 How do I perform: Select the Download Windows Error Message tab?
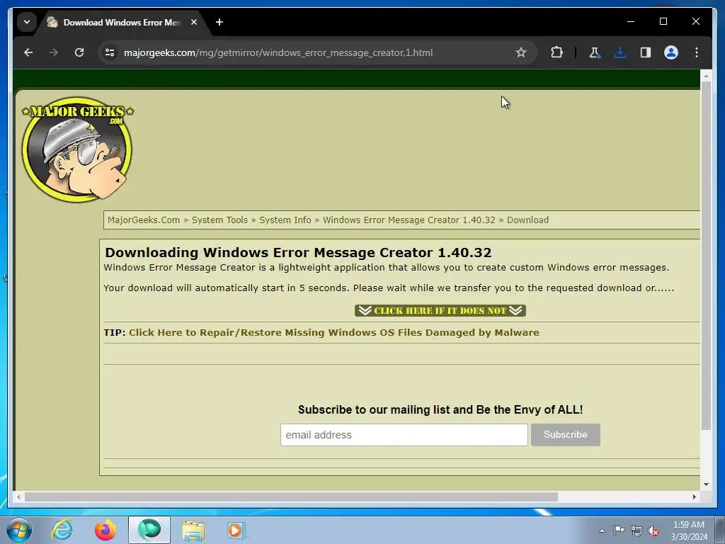coord(121,22)
